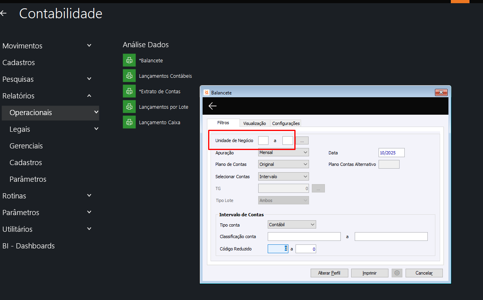Expand the Pesquisas menu chevron
Image resolution: width=483 pixels, height=300 pixels.
[89, 79]
